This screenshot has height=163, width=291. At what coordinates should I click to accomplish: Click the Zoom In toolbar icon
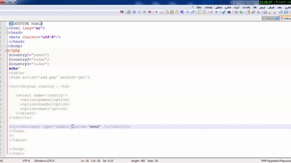click(x=216, y=12)
